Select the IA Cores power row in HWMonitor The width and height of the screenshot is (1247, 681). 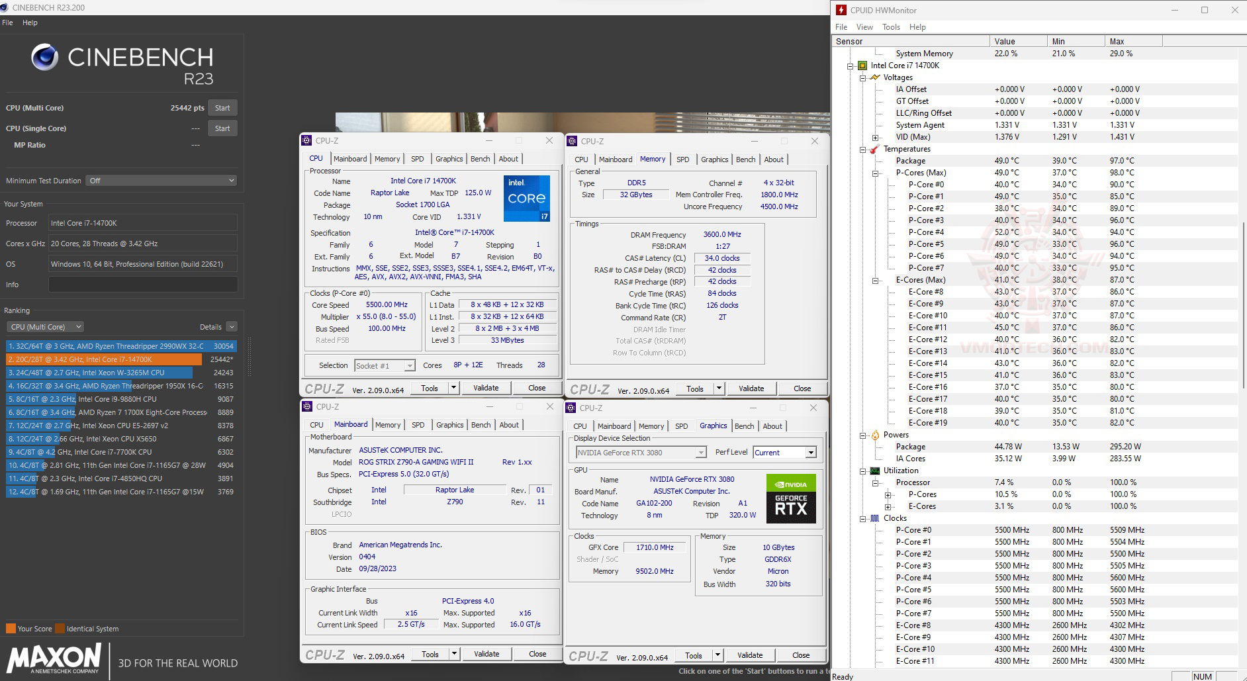click(x=1035, y=459)
